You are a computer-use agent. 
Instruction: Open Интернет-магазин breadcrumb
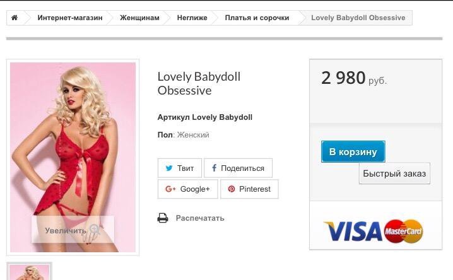coord(70,18)
